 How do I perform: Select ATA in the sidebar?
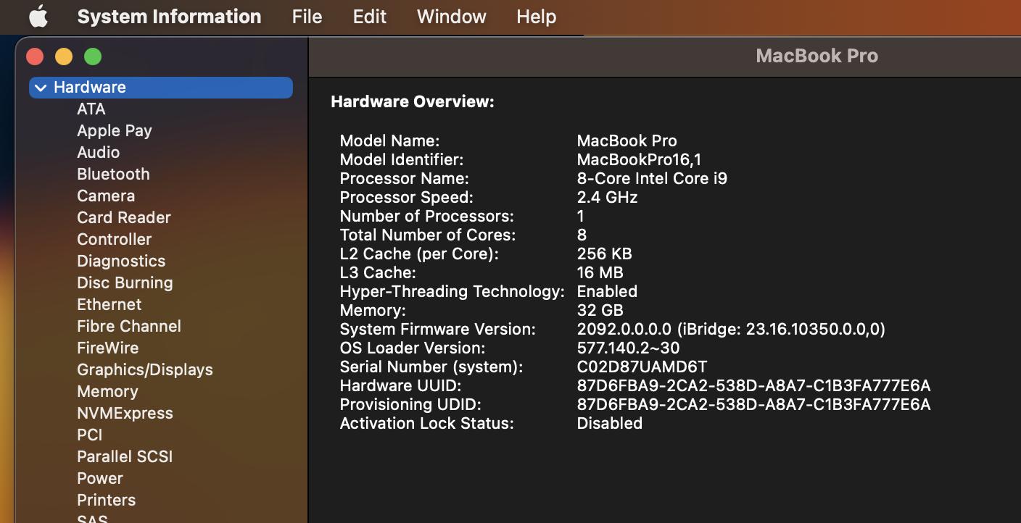point(91,109)
